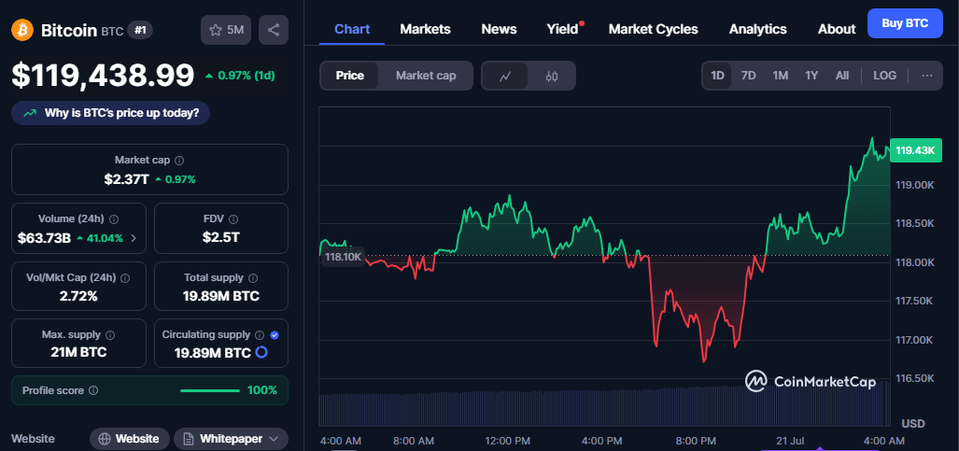Open the three-dot chart options menu
Screen dimensions: 959x451
[x=927, y=76]
